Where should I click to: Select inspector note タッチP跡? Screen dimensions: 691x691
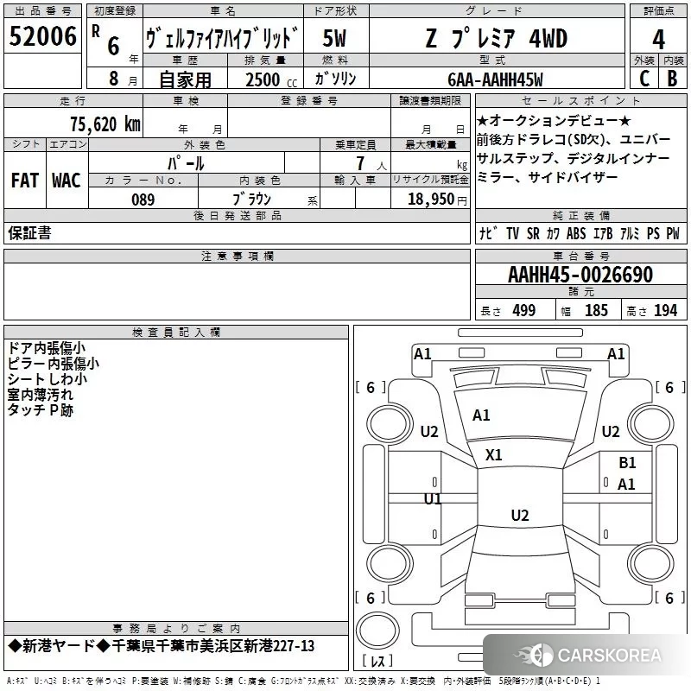click(40, 409)
